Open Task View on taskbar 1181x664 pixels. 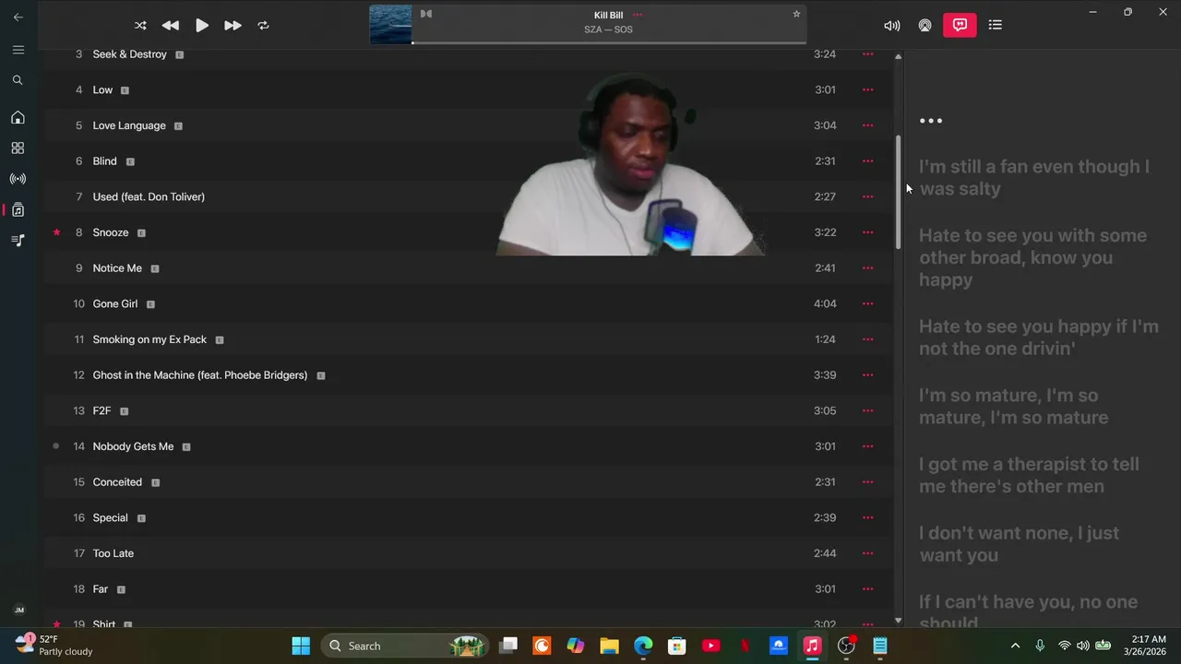point(508,646)
